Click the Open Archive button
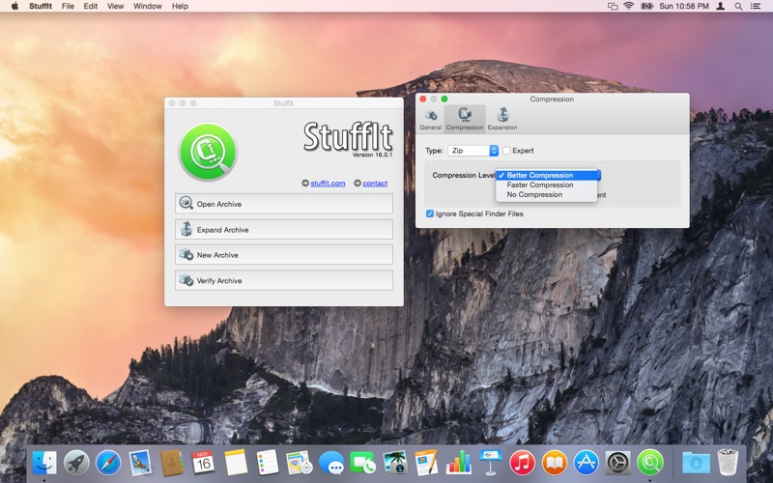This screenshot has width=773, height=483. [284, 204]
